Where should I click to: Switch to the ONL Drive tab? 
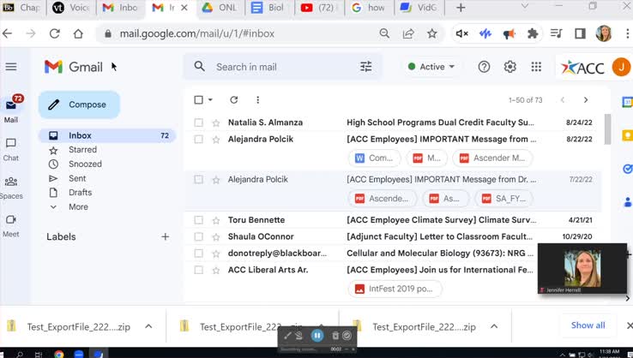coord(220,7)
